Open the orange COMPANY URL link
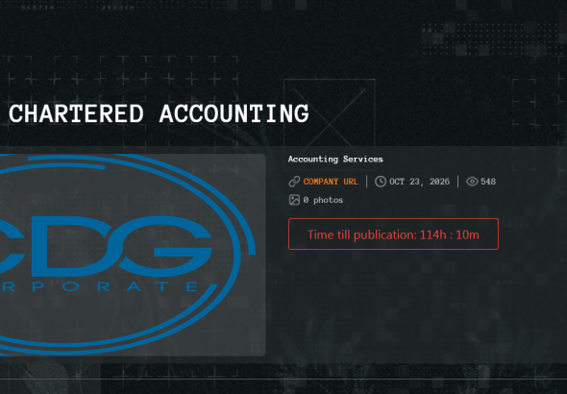Image resolution: width=567 pixels, height=394 pixels. pos(331,182)
